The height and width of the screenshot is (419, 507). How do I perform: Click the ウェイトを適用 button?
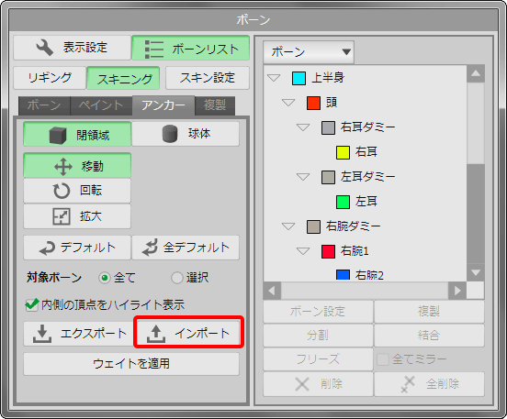[x=131, y=364]
